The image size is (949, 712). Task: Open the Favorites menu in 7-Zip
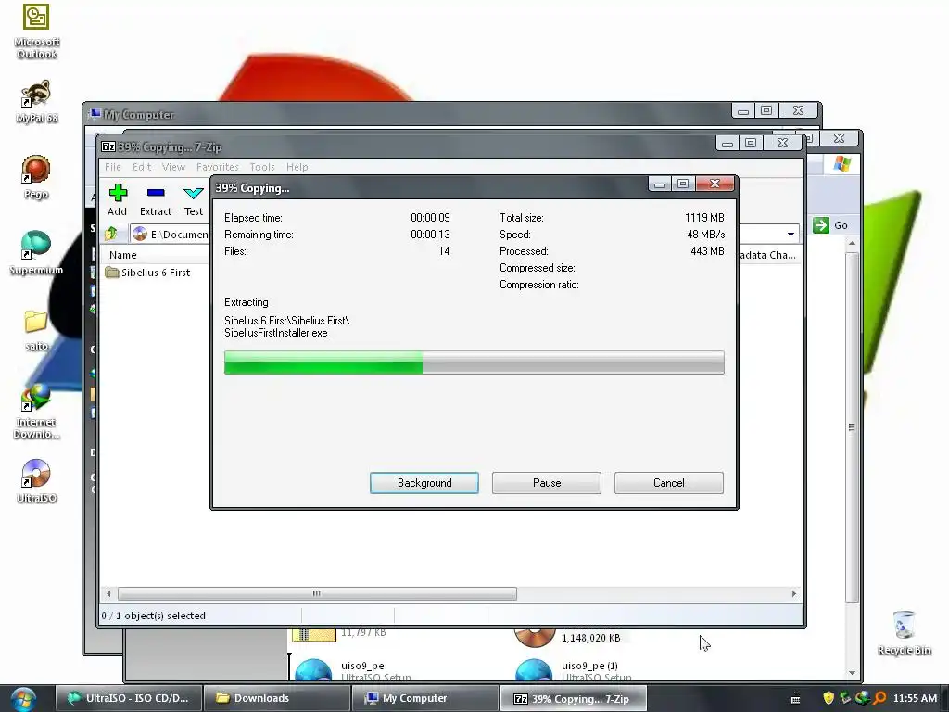click(x=217, y=167)
